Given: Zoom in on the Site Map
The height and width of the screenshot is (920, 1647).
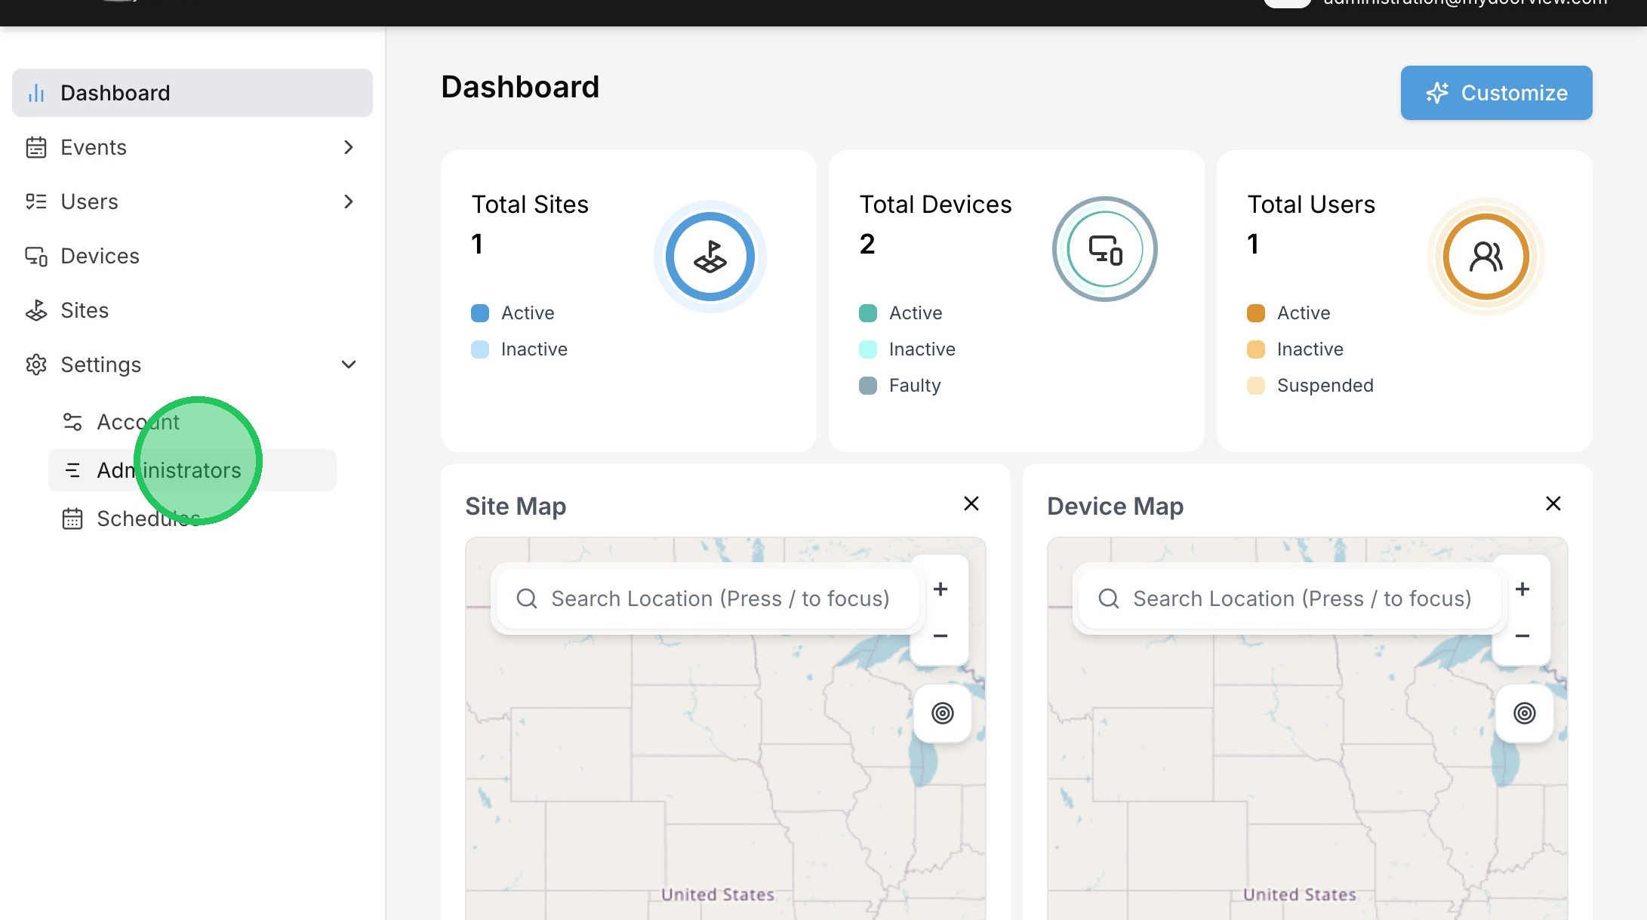Looking at the screenshot, I should pyautogui.click(x=940, y=589).
